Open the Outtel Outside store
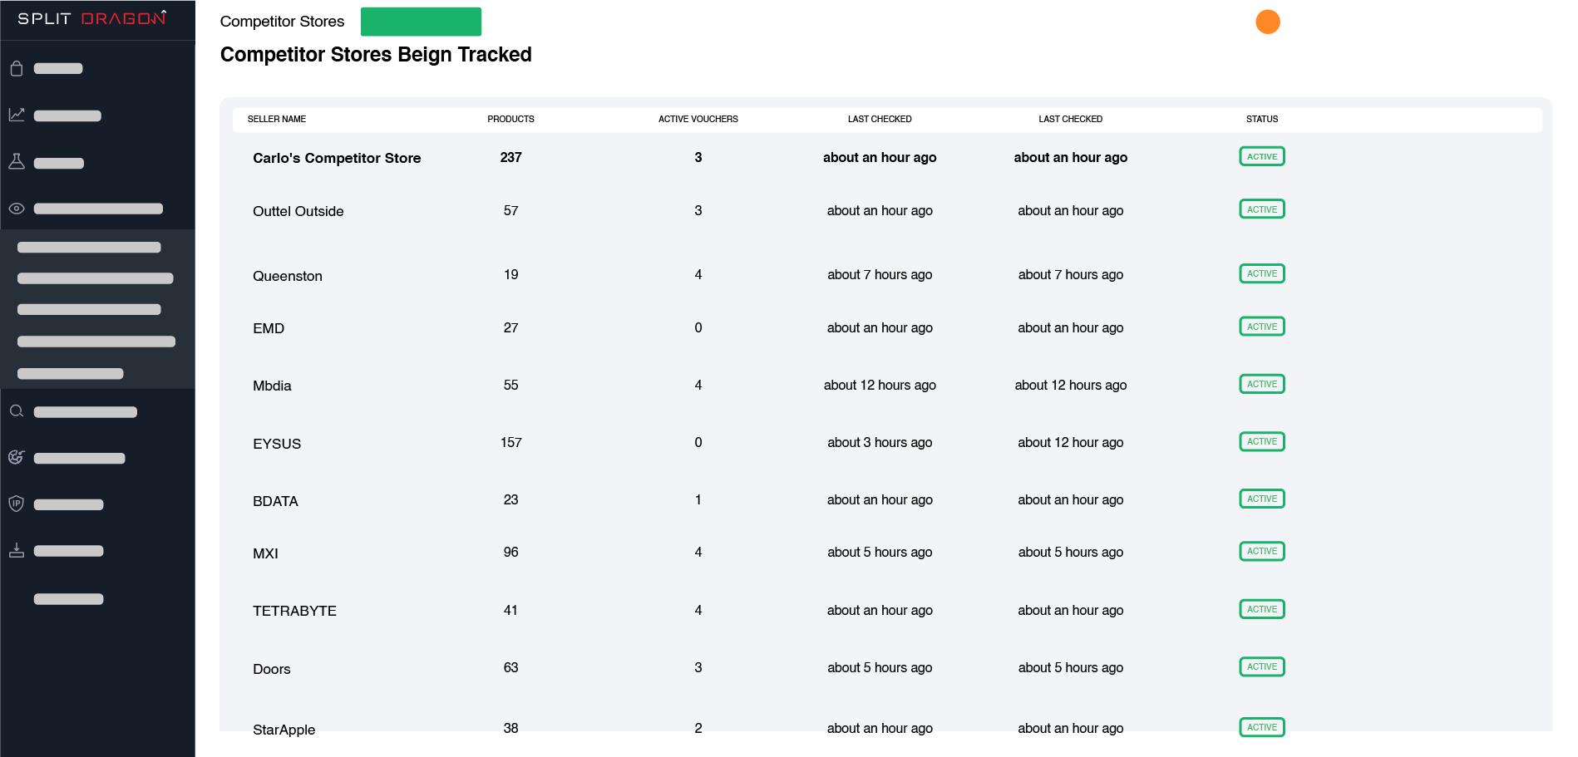Viewport: 1578px width, 757px height. tap(298, 211)
